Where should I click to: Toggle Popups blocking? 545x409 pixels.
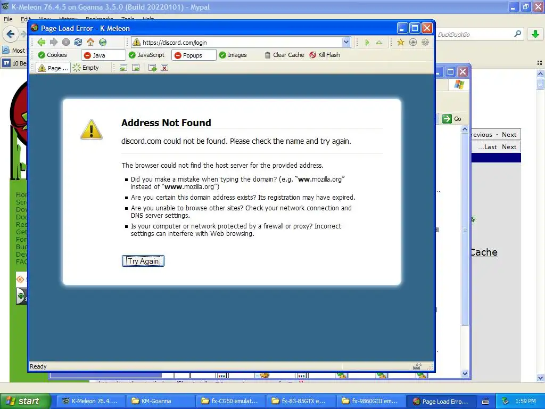click(x=194, y=55)
